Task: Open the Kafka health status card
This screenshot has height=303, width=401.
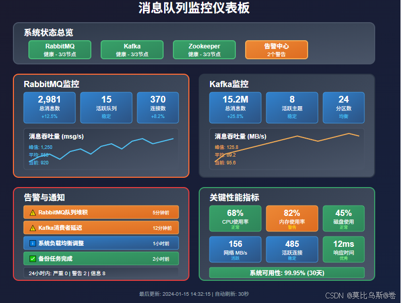Action: click(x=132, y=50)
